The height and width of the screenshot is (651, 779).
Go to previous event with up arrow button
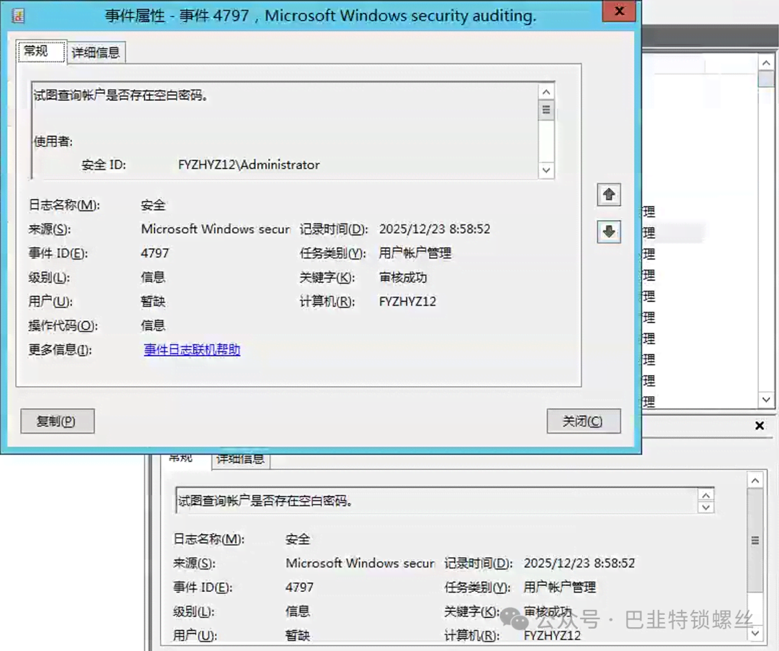click(609, 195)
